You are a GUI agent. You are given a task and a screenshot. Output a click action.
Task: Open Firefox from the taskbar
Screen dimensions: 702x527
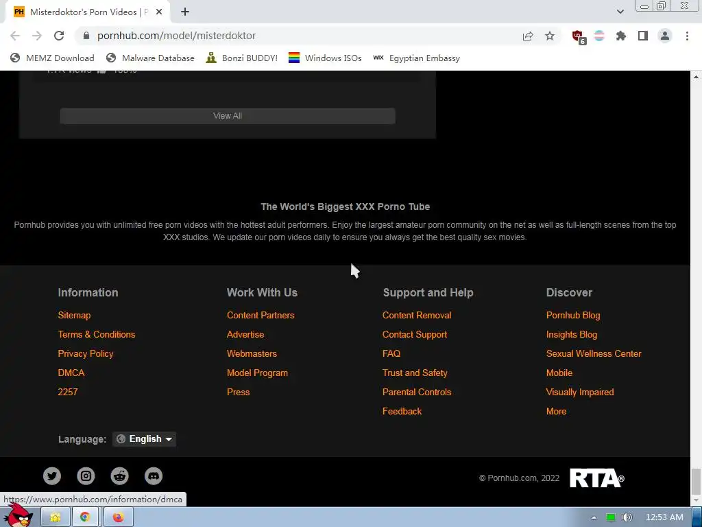pyautogui.click(x=118, y=517)
